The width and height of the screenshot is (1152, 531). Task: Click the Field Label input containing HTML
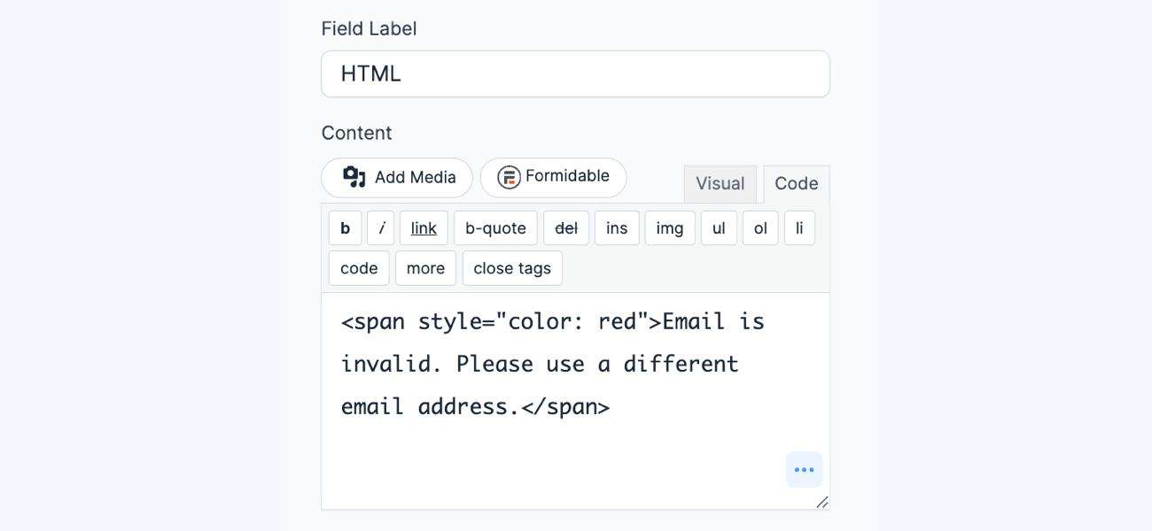(575, 73)
